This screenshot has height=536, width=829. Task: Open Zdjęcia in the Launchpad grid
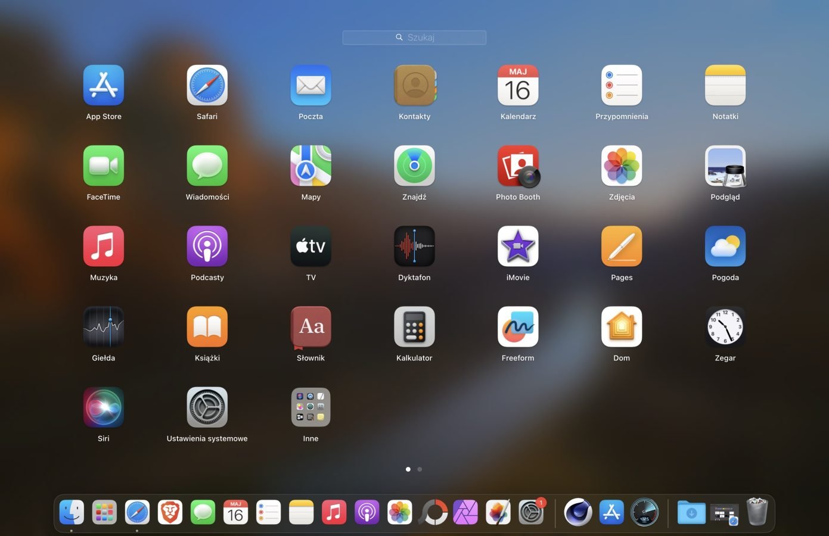[622, 166]
